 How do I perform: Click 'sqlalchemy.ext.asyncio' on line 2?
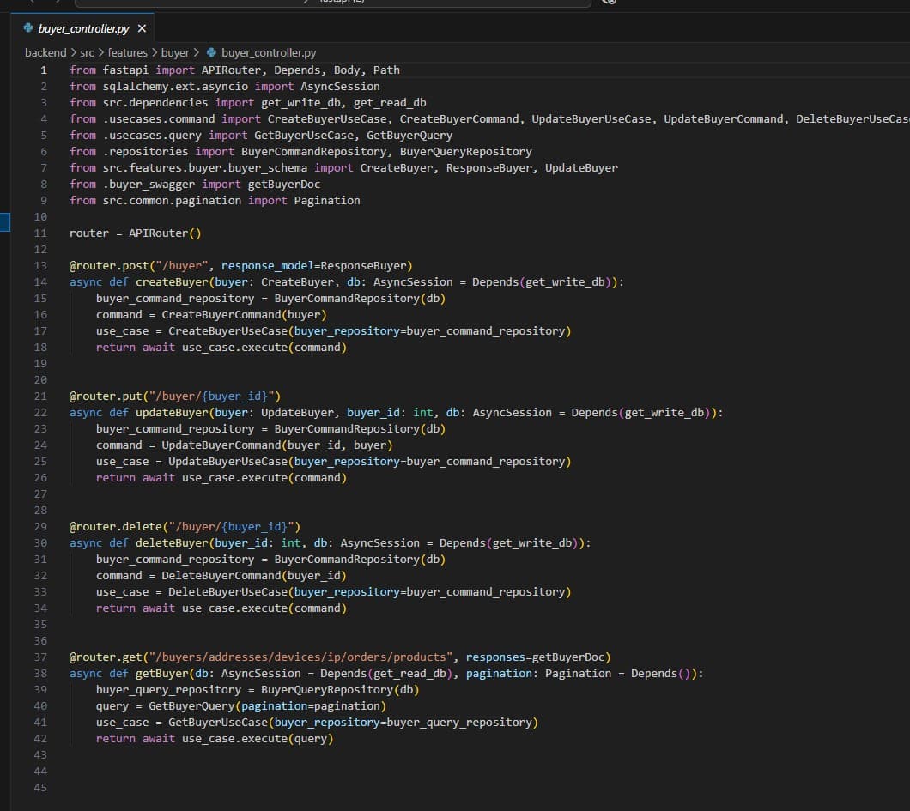175,87
